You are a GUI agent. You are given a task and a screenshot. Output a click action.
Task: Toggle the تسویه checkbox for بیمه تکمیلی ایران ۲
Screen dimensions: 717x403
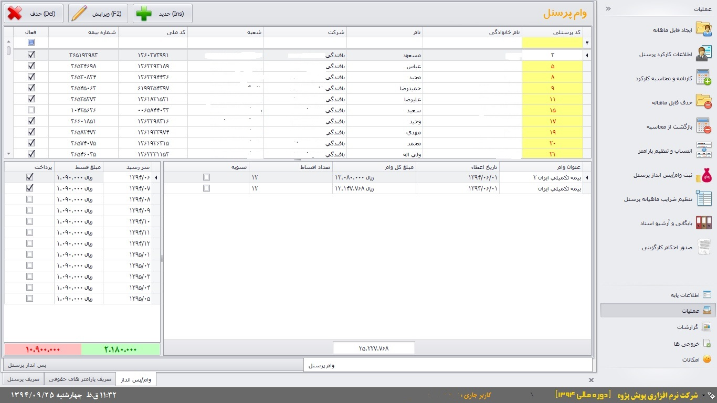click(206, 177)
